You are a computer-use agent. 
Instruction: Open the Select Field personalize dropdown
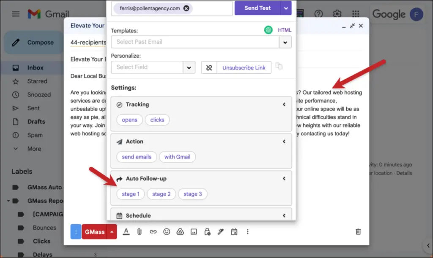(x=189, y=67)
